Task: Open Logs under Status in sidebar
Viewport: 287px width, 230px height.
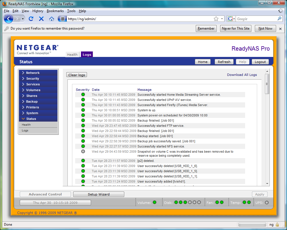Action: 38,131
